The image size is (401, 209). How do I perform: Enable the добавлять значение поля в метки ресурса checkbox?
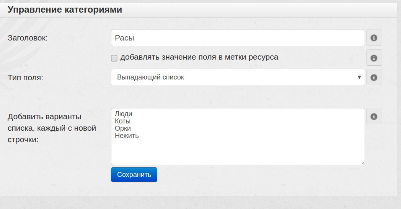pyautogui.click(x=114, y=58)
